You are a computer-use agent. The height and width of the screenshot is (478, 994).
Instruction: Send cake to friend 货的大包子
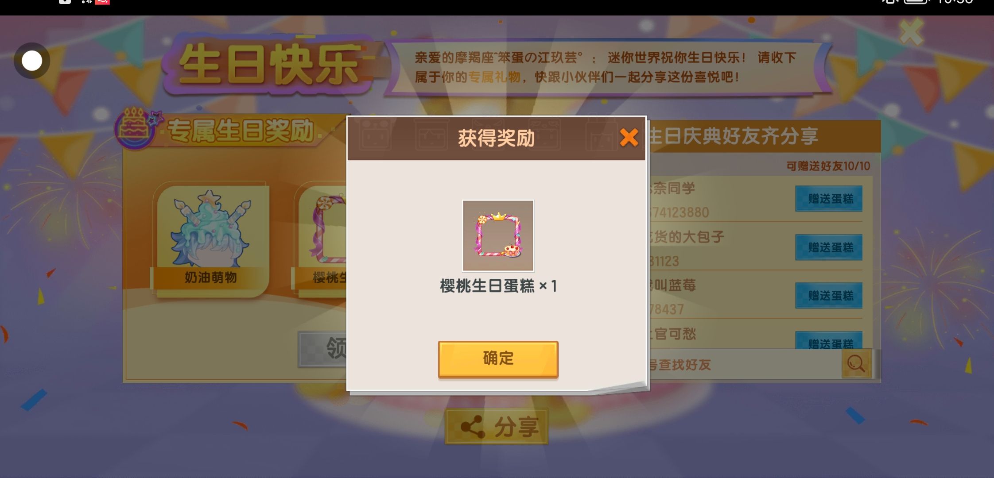(x=829, y=247)
